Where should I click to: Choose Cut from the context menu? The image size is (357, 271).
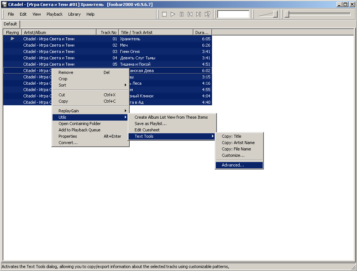point(91,95)
